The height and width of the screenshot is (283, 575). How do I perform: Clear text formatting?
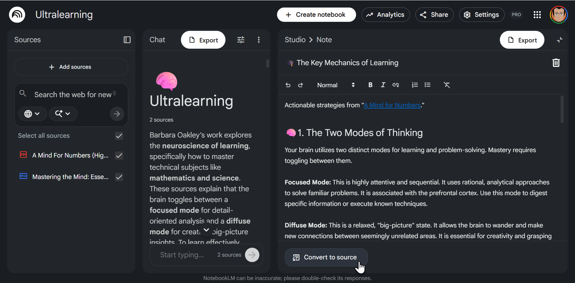(x=447, y=85)
